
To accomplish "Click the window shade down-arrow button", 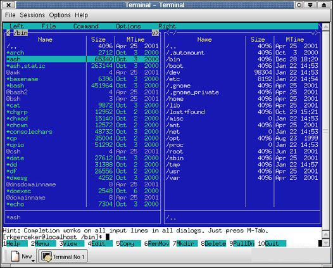I will pos(310,5).
